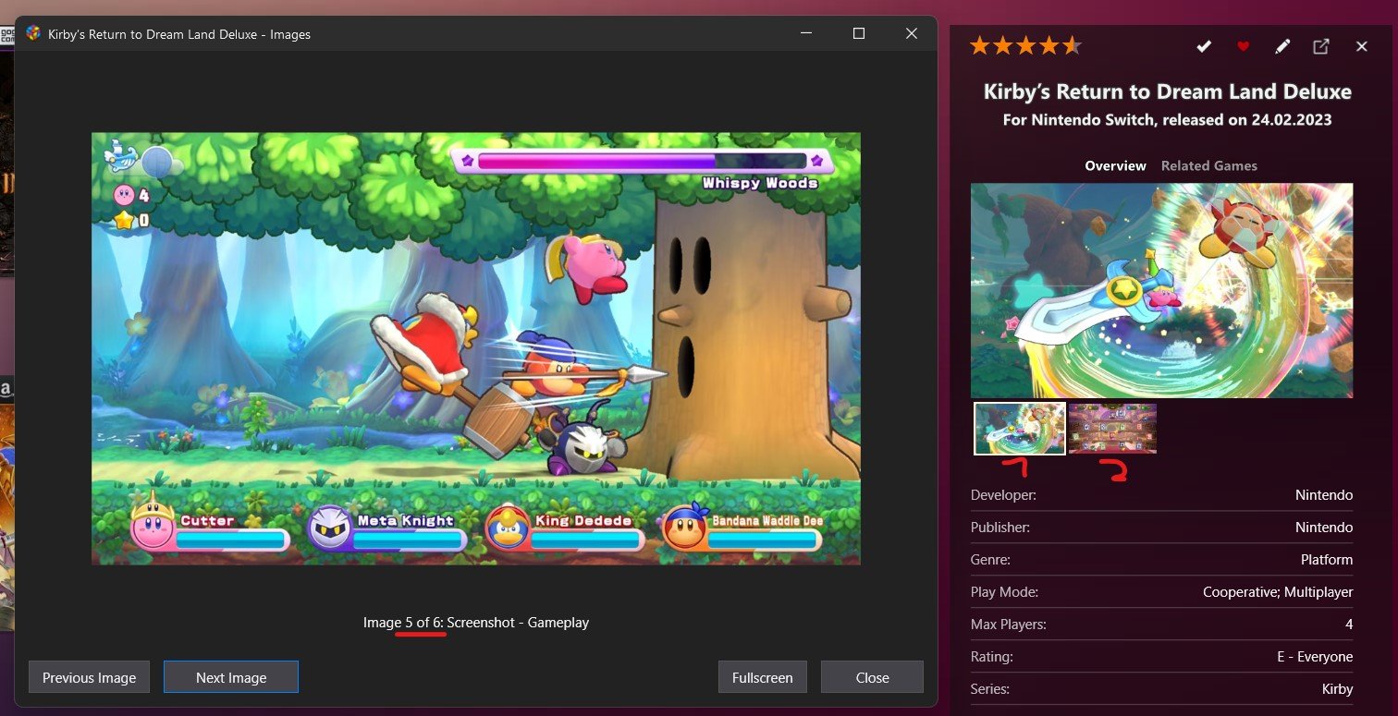The width and height of the screenshot is (1398, 716).
Task: Mark game as completed with checkmark icon
Action: click(x=1204, y=46)
